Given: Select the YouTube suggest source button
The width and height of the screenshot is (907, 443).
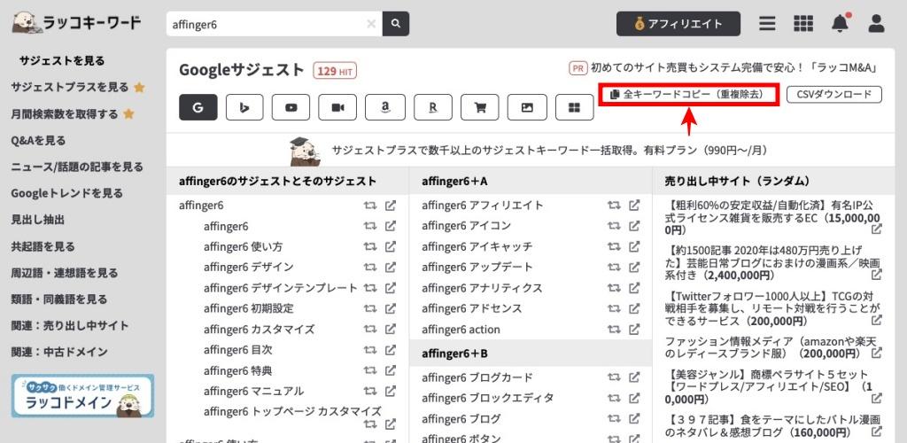Looking at the screenshot, I should tap(291, 107).
